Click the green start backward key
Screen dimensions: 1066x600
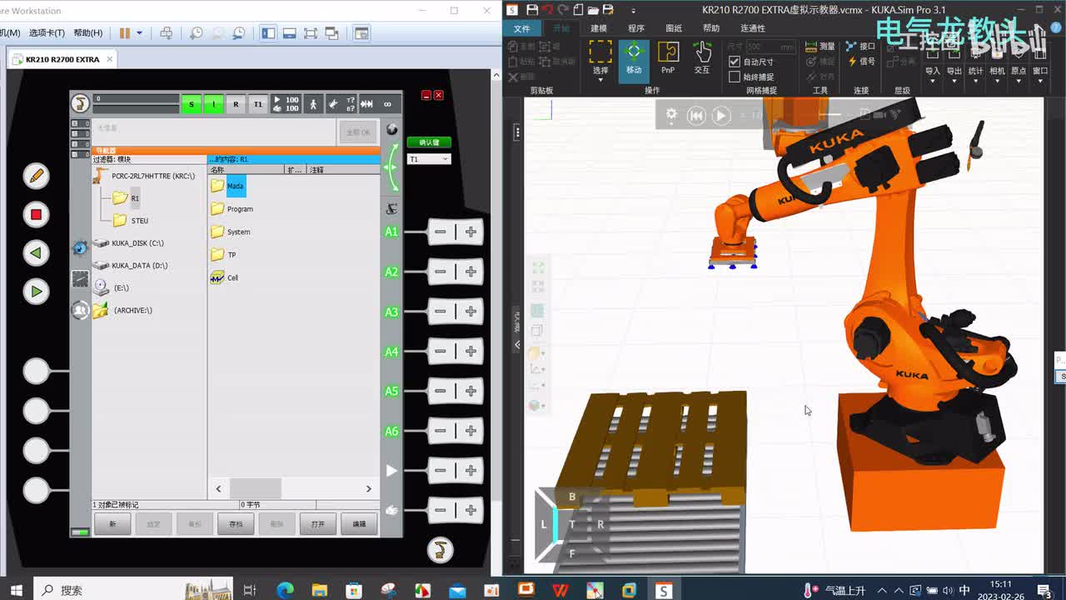tap(36, 252)
